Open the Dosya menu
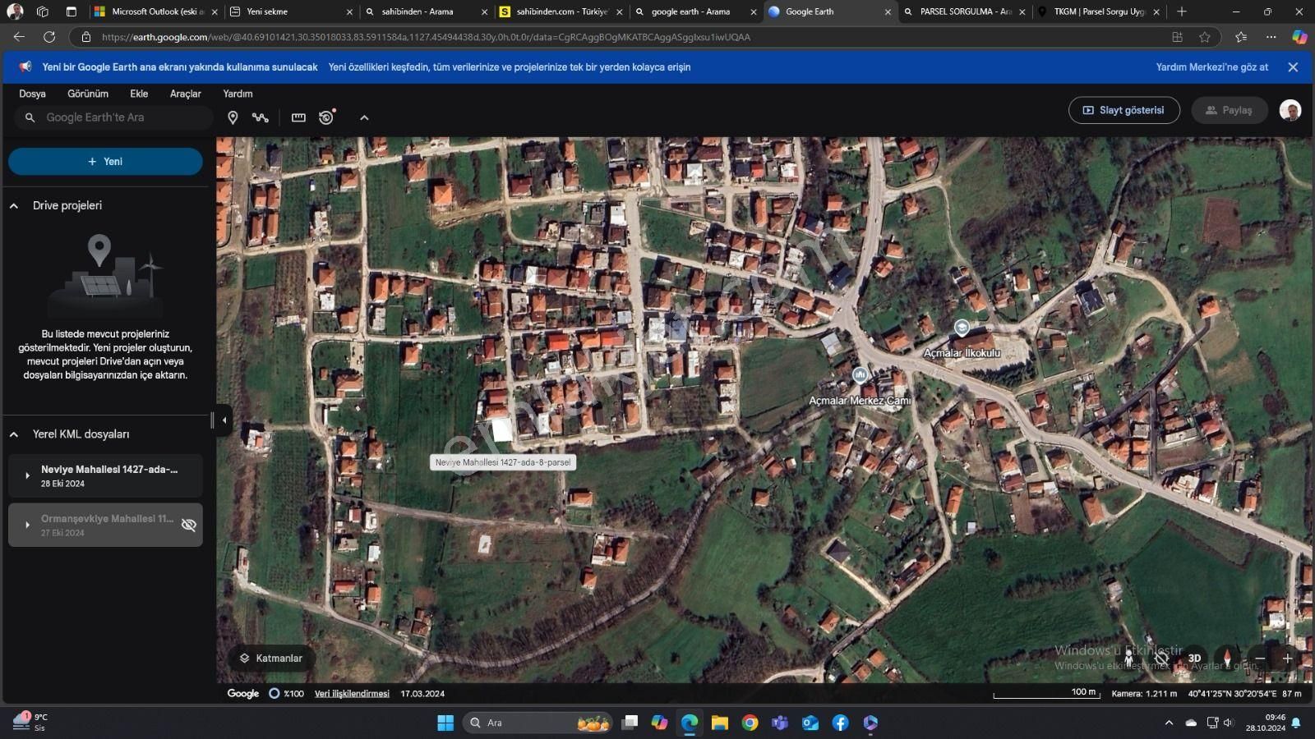The image size is (1315, 739). [32, 94]
